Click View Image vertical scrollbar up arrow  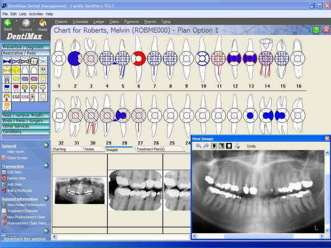(327, 152)
